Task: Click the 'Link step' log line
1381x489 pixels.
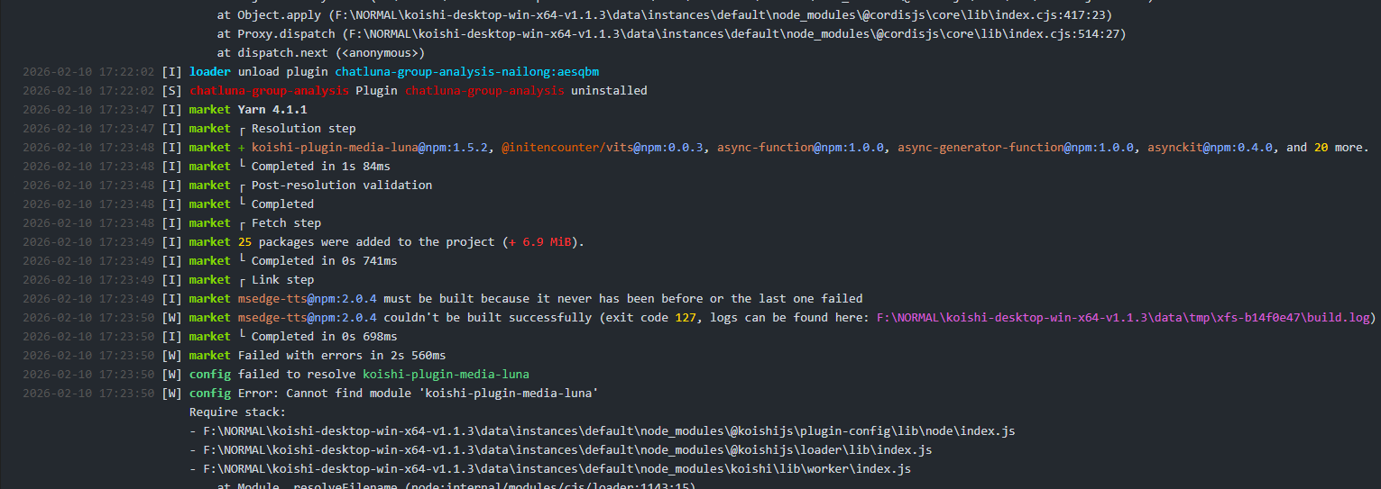Action: click(282, 280)
